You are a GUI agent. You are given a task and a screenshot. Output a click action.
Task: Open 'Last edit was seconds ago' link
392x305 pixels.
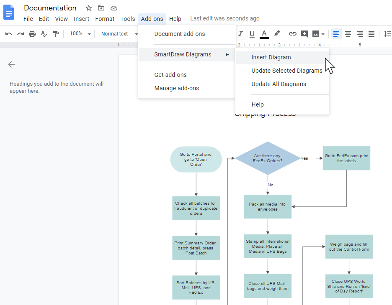pos(225,18)
